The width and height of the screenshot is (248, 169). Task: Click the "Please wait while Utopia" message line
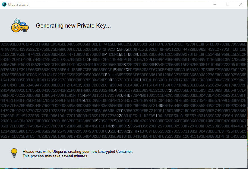(x=77, y=151)
